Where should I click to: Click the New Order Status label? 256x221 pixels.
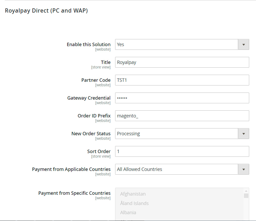[x=91, y=133]
